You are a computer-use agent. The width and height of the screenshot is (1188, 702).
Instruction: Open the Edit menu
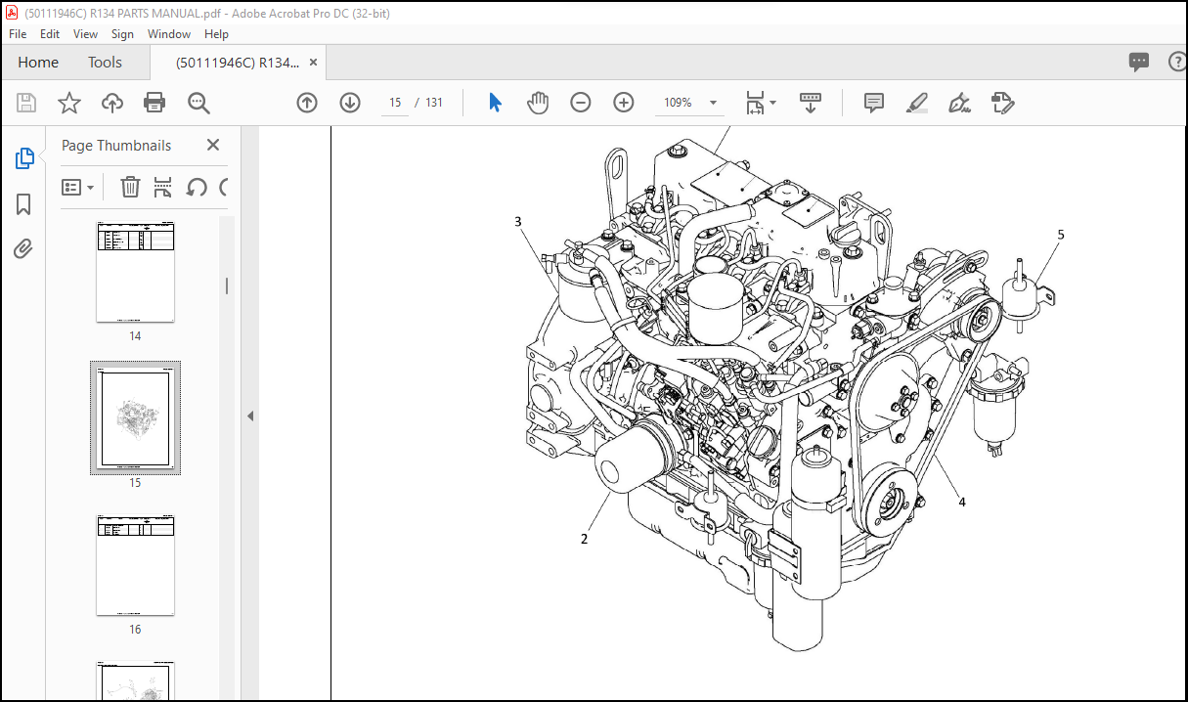[x=50, y=33]
